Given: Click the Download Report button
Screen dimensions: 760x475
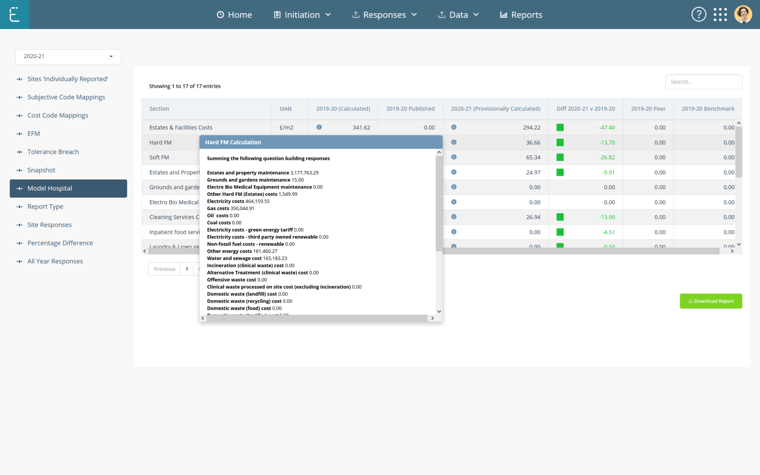Looking at the screenshot, I should click(710, 301).
